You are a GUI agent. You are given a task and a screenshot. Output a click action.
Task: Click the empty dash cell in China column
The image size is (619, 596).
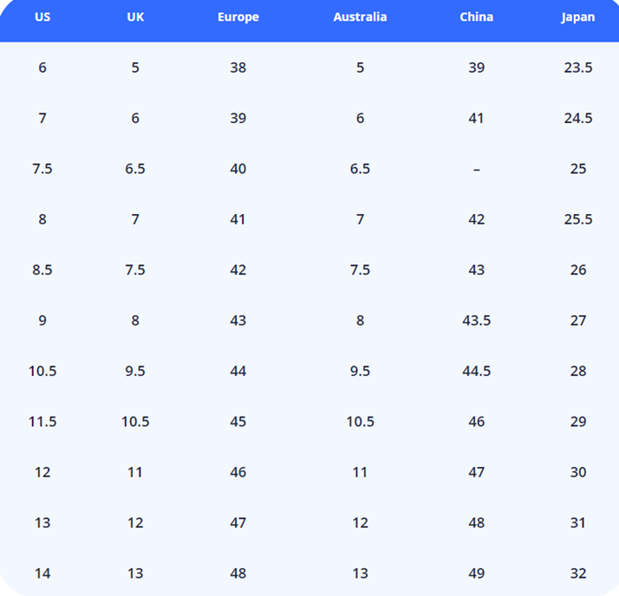point(476,169)
